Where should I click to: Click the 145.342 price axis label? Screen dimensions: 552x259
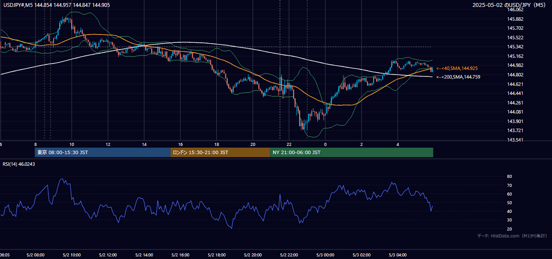pyautogui.click(x=515, y=47)
